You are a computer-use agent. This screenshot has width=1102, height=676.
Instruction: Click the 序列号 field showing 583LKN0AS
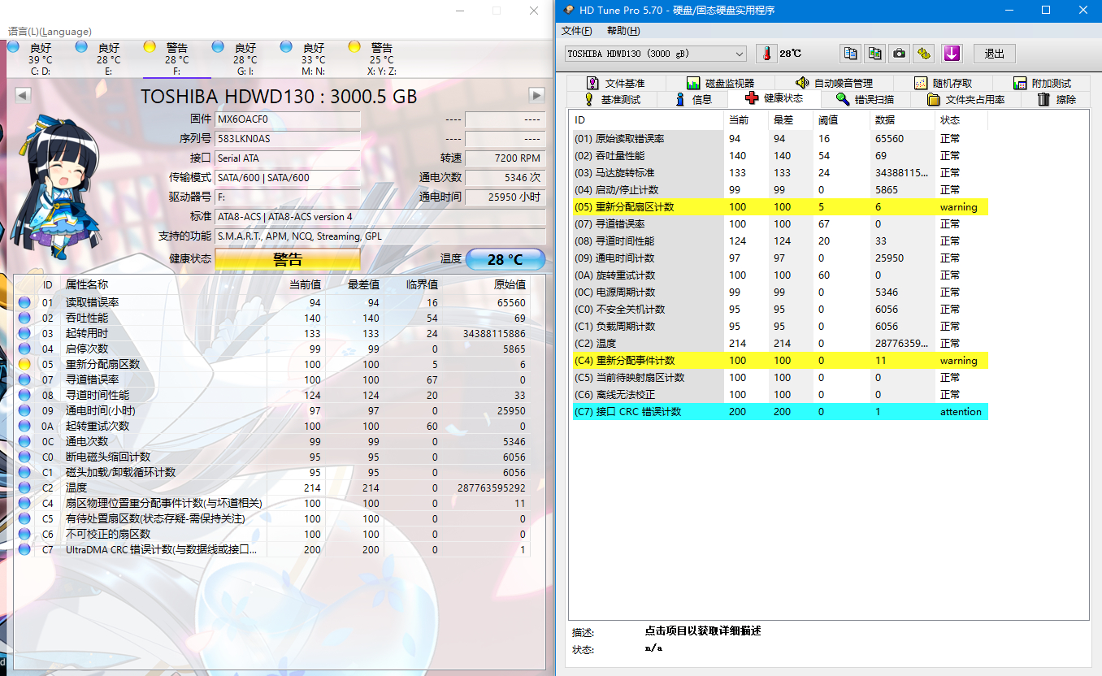click(x=288, y=139)
